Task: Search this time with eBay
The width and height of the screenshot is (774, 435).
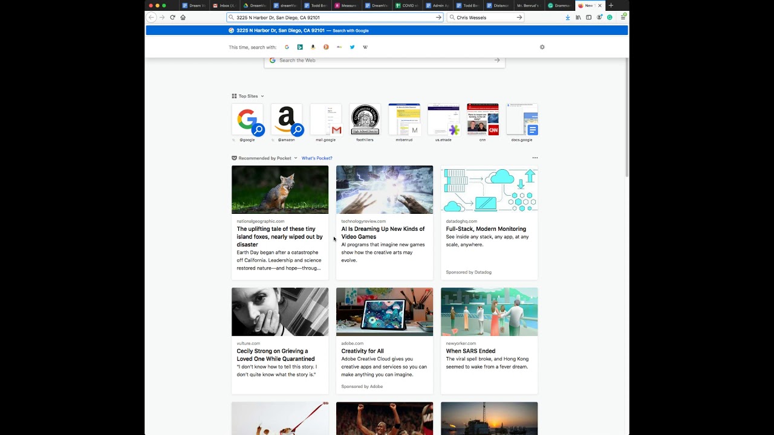Action: (339, 47)
